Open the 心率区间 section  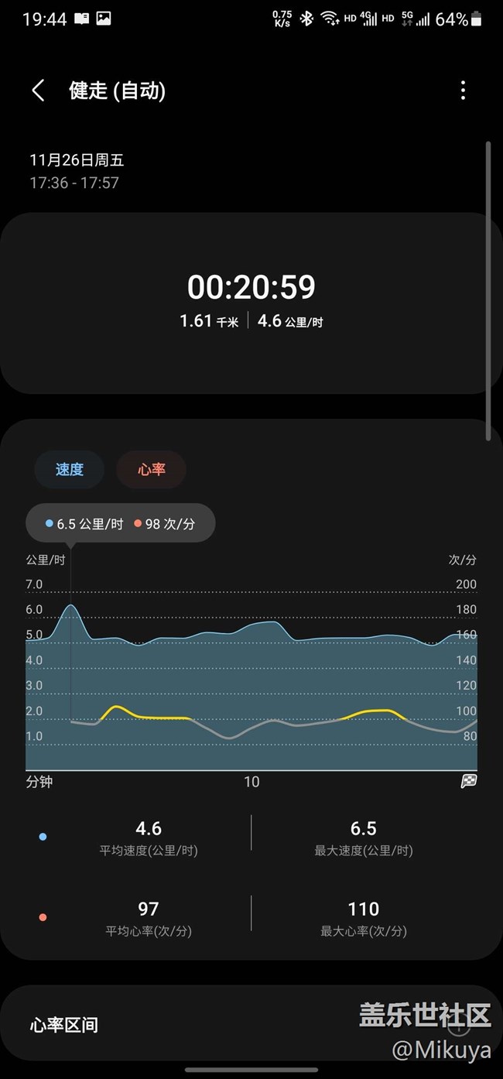64,1026
